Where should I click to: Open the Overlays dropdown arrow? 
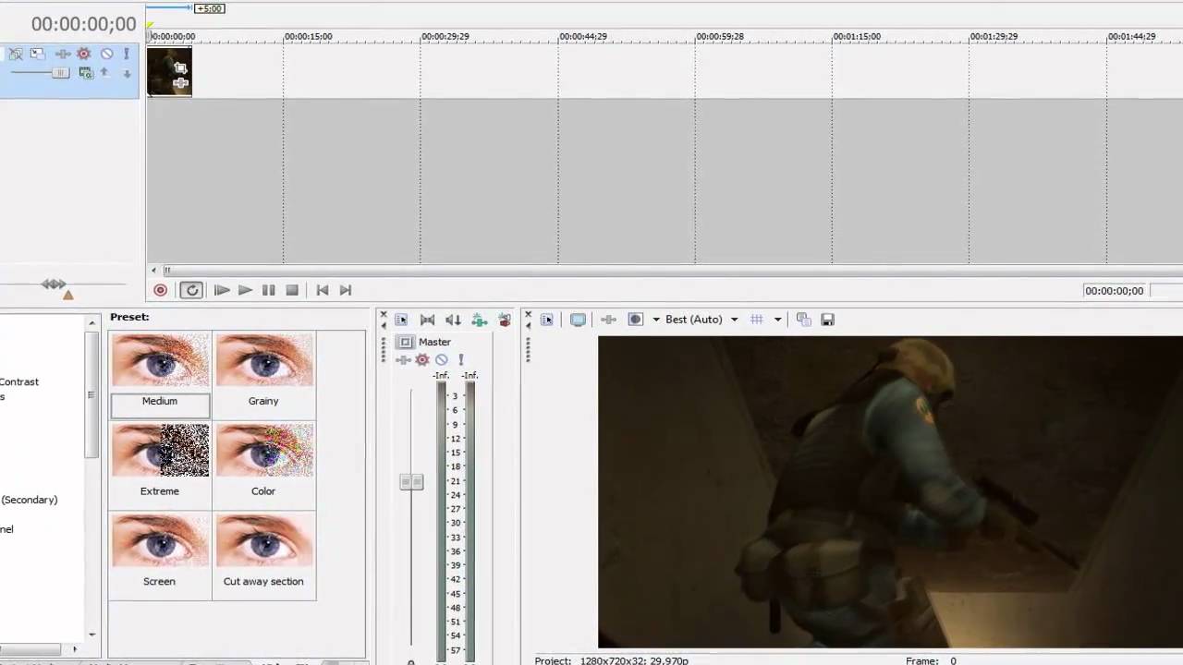click(777, 320)
